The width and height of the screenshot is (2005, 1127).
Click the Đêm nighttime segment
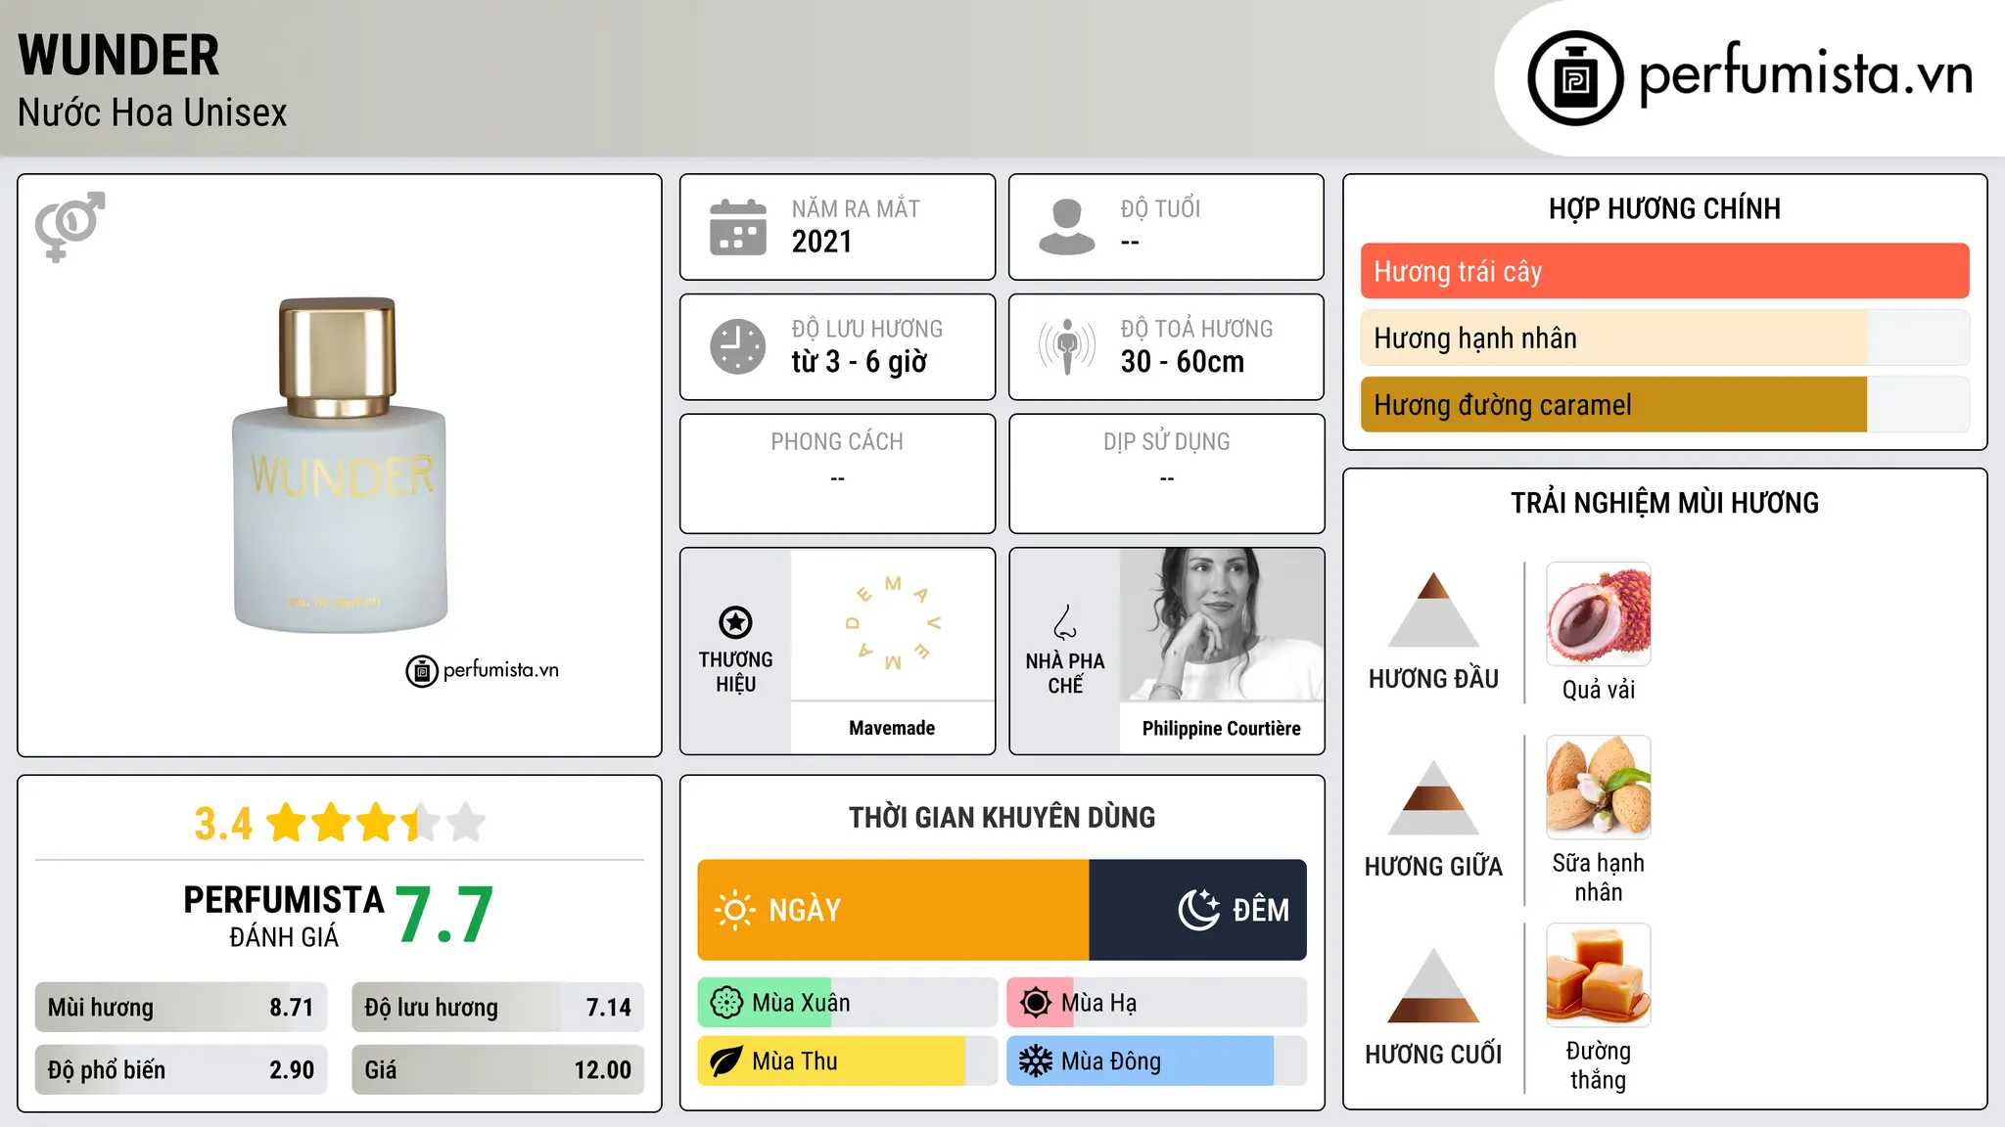1198,910
